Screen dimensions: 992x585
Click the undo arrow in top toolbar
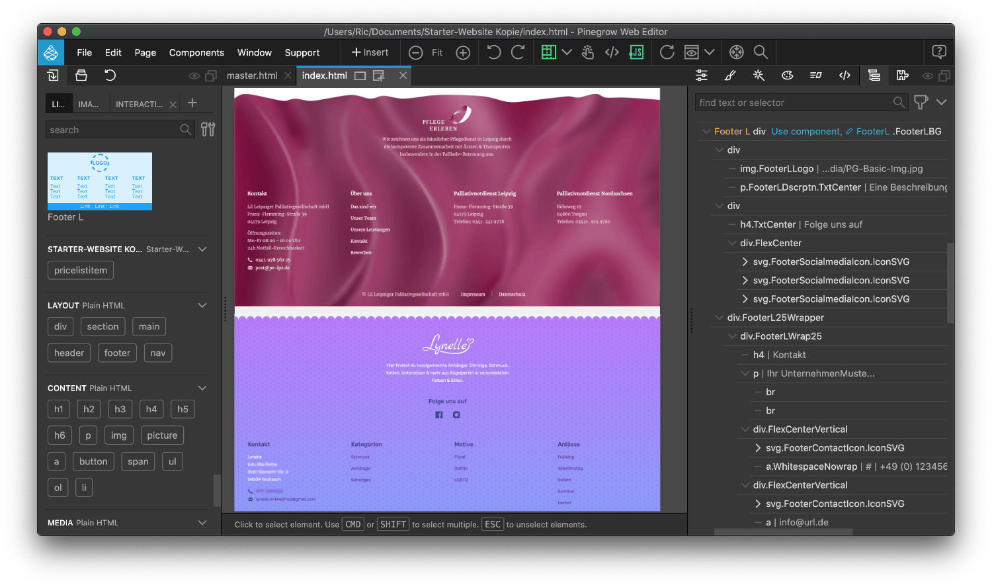point(493,52)
